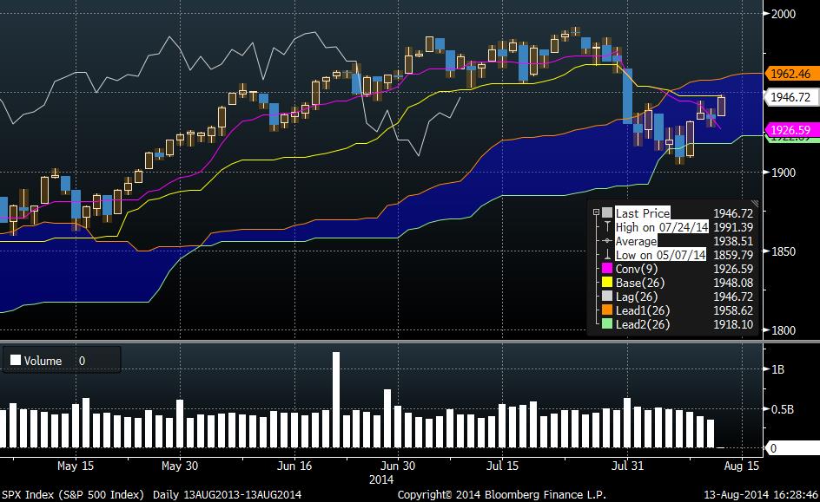This screenshot has height=502, width=820.
Task: Click the magenta 1926.59 axis tag
Action: [790, 130]
